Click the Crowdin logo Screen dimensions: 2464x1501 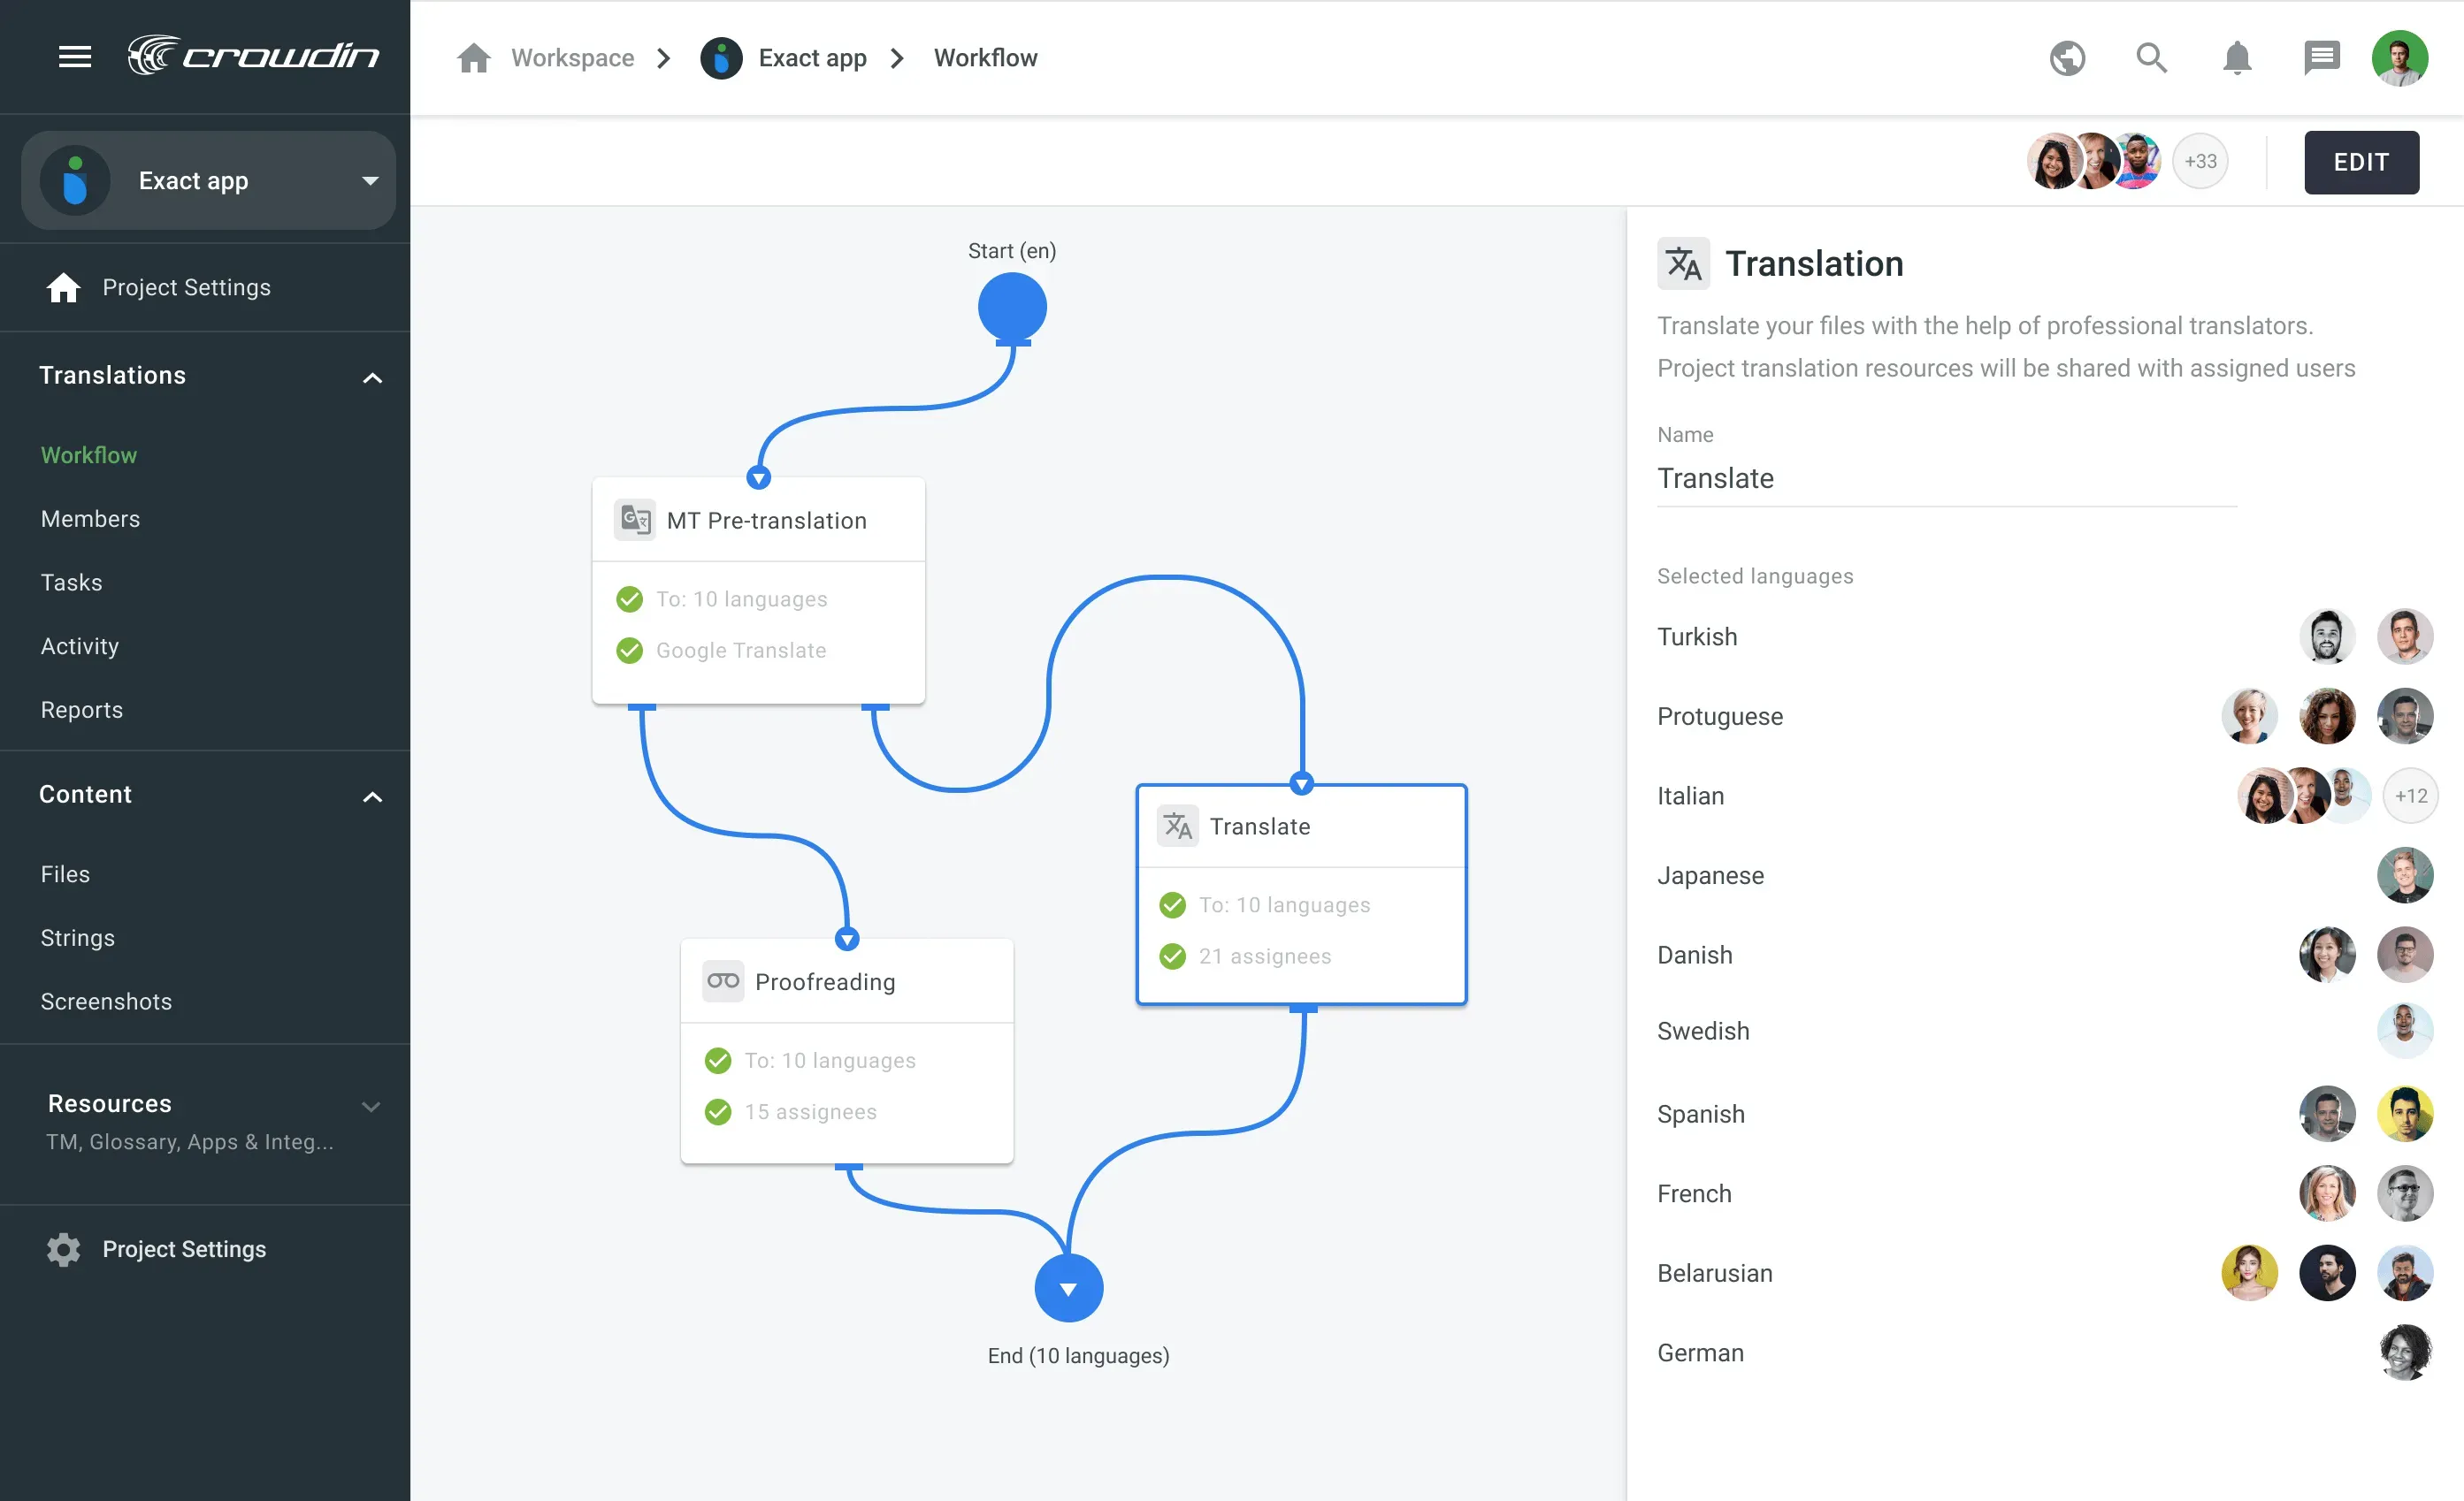tap(255, 56)
